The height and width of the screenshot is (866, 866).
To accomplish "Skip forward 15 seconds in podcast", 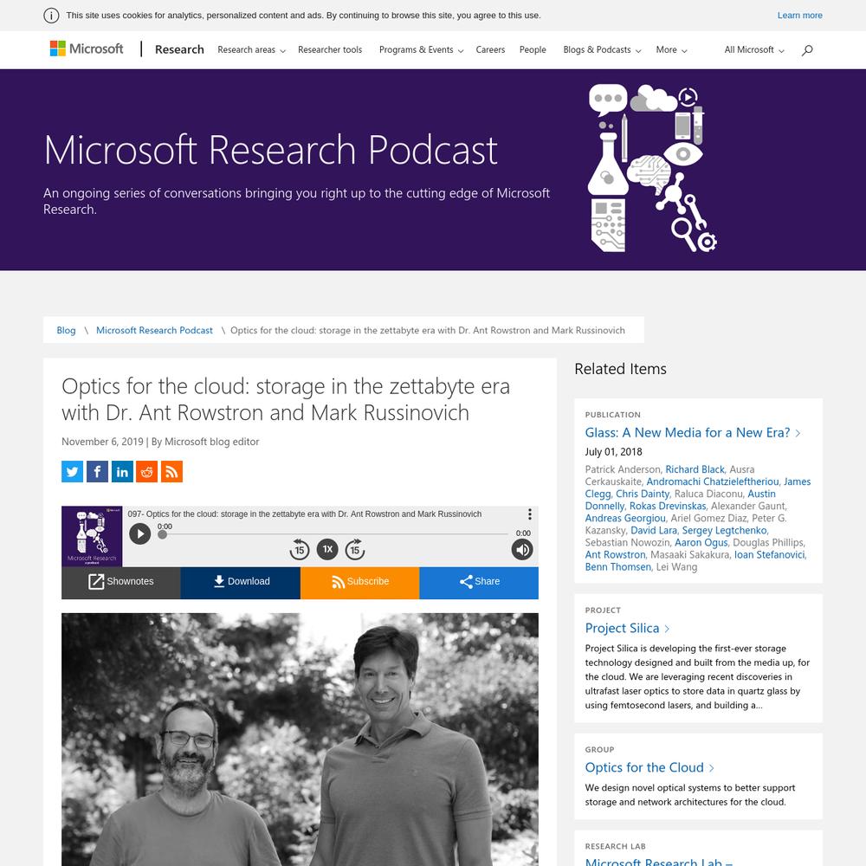I will 354,550.
